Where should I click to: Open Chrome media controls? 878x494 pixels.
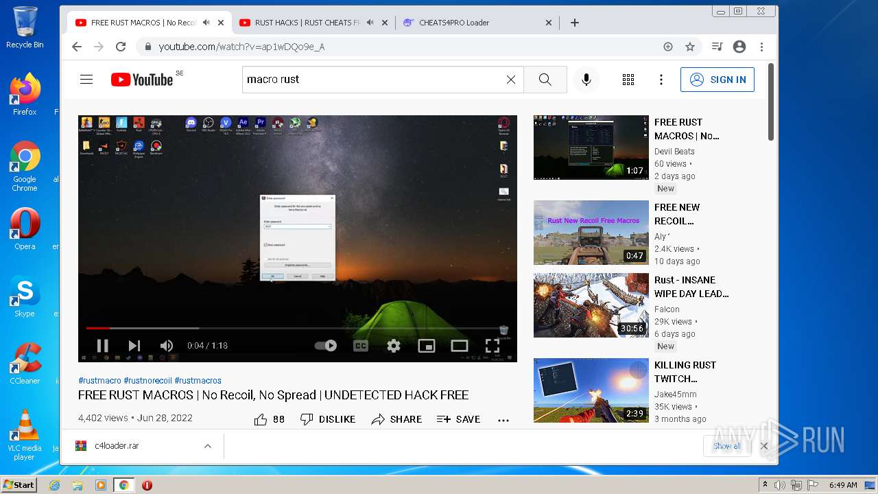pos(717,47)
